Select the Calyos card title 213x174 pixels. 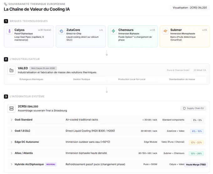pyautogui.click(x=19, y=30)
